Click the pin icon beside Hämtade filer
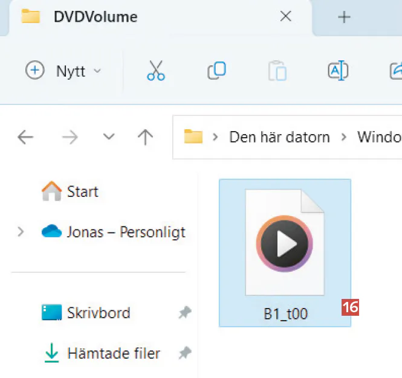402x378 pixels. tap(184, 353)
